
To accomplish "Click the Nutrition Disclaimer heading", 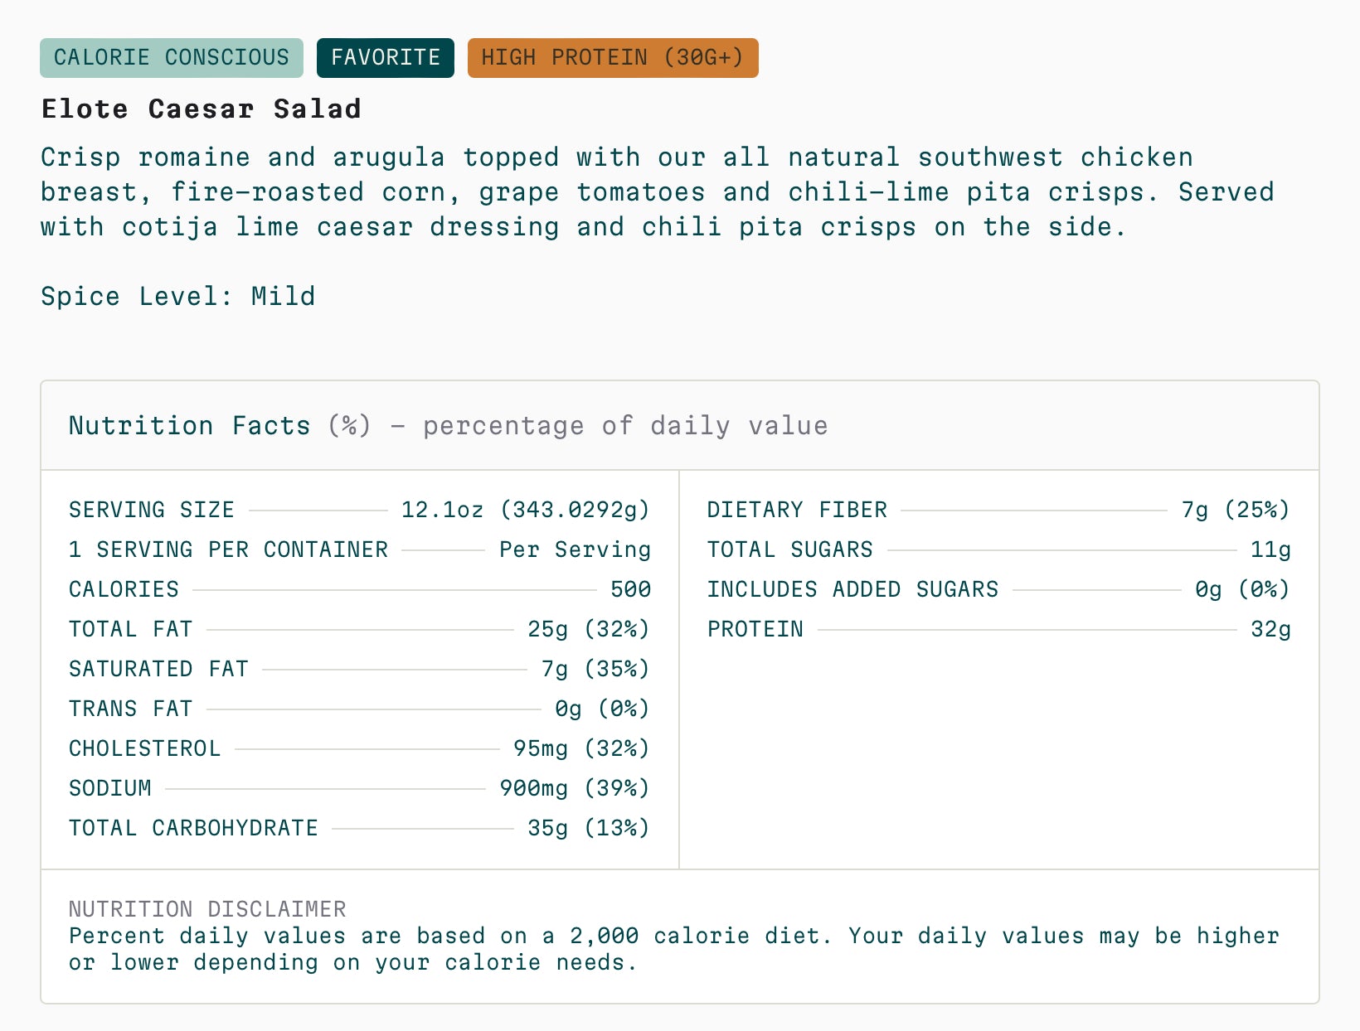I will (207, 909).
